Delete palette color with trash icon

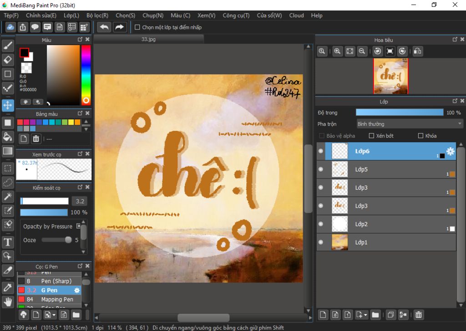36,139
